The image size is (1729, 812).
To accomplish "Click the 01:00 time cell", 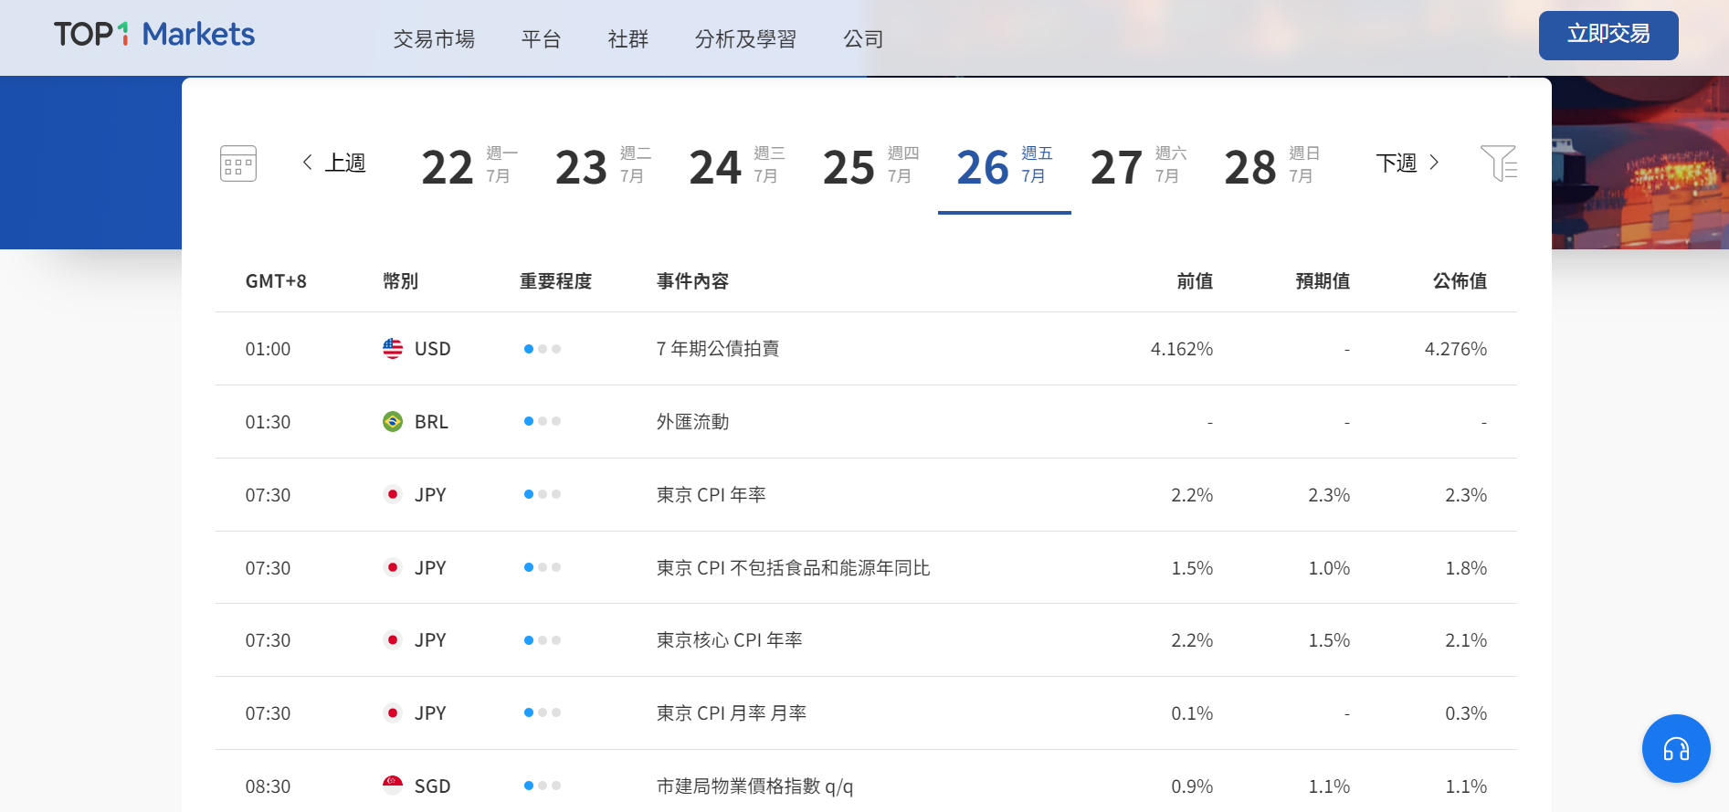I will (268, 349).
